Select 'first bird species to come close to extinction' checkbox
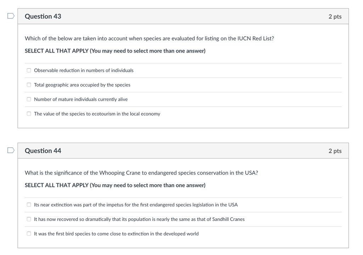 [29, 234]
